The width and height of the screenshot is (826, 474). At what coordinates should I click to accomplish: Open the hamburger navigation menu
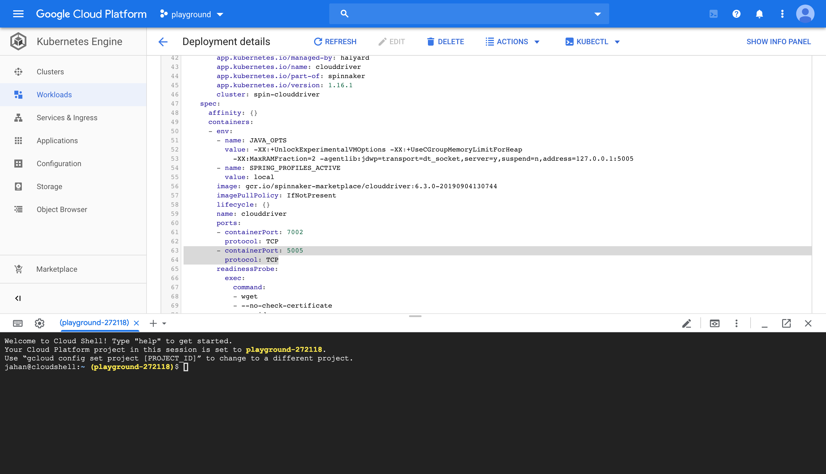click(18, 14)
